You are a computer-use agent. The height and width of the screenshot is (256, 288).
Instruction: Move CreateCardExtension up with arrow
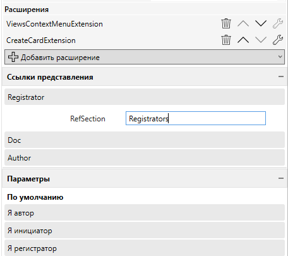(243, 40)
